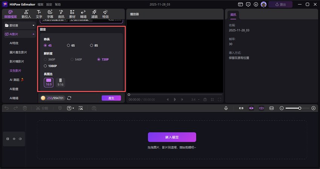Select the 1080P resolution option
The height and width of the screenshot is (169, 320).
click(50, 66)
